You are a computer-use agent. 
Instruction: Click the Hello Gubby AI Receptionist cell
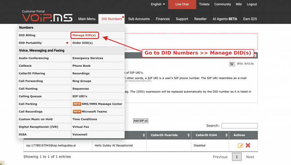click(x=119, y=145)
